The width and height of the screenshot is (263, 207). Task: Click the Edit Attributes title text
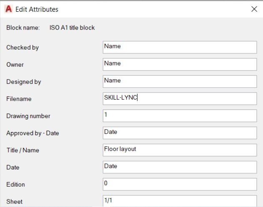[x=37, y=10]
